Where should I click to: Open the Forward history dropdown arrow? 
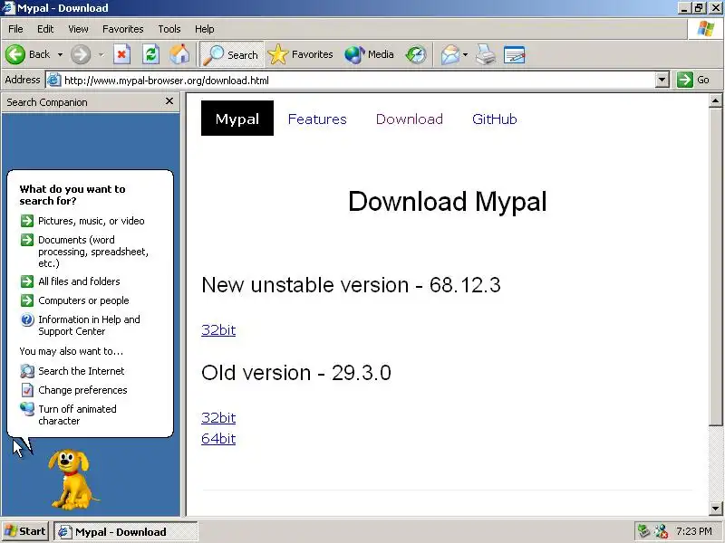point(101,54)
